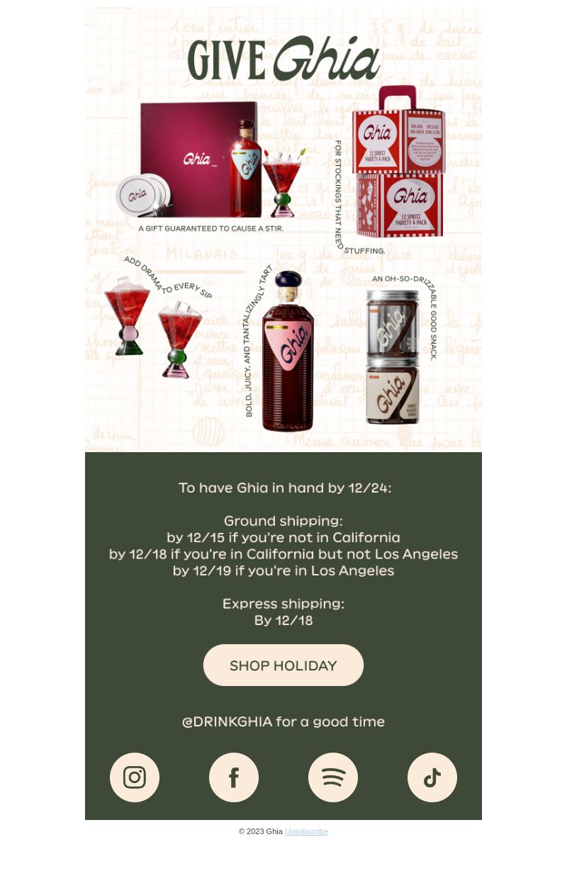Click 'A gift guaranteed to cause a stir' caption
567x871 pixels.
coord(211,228)
